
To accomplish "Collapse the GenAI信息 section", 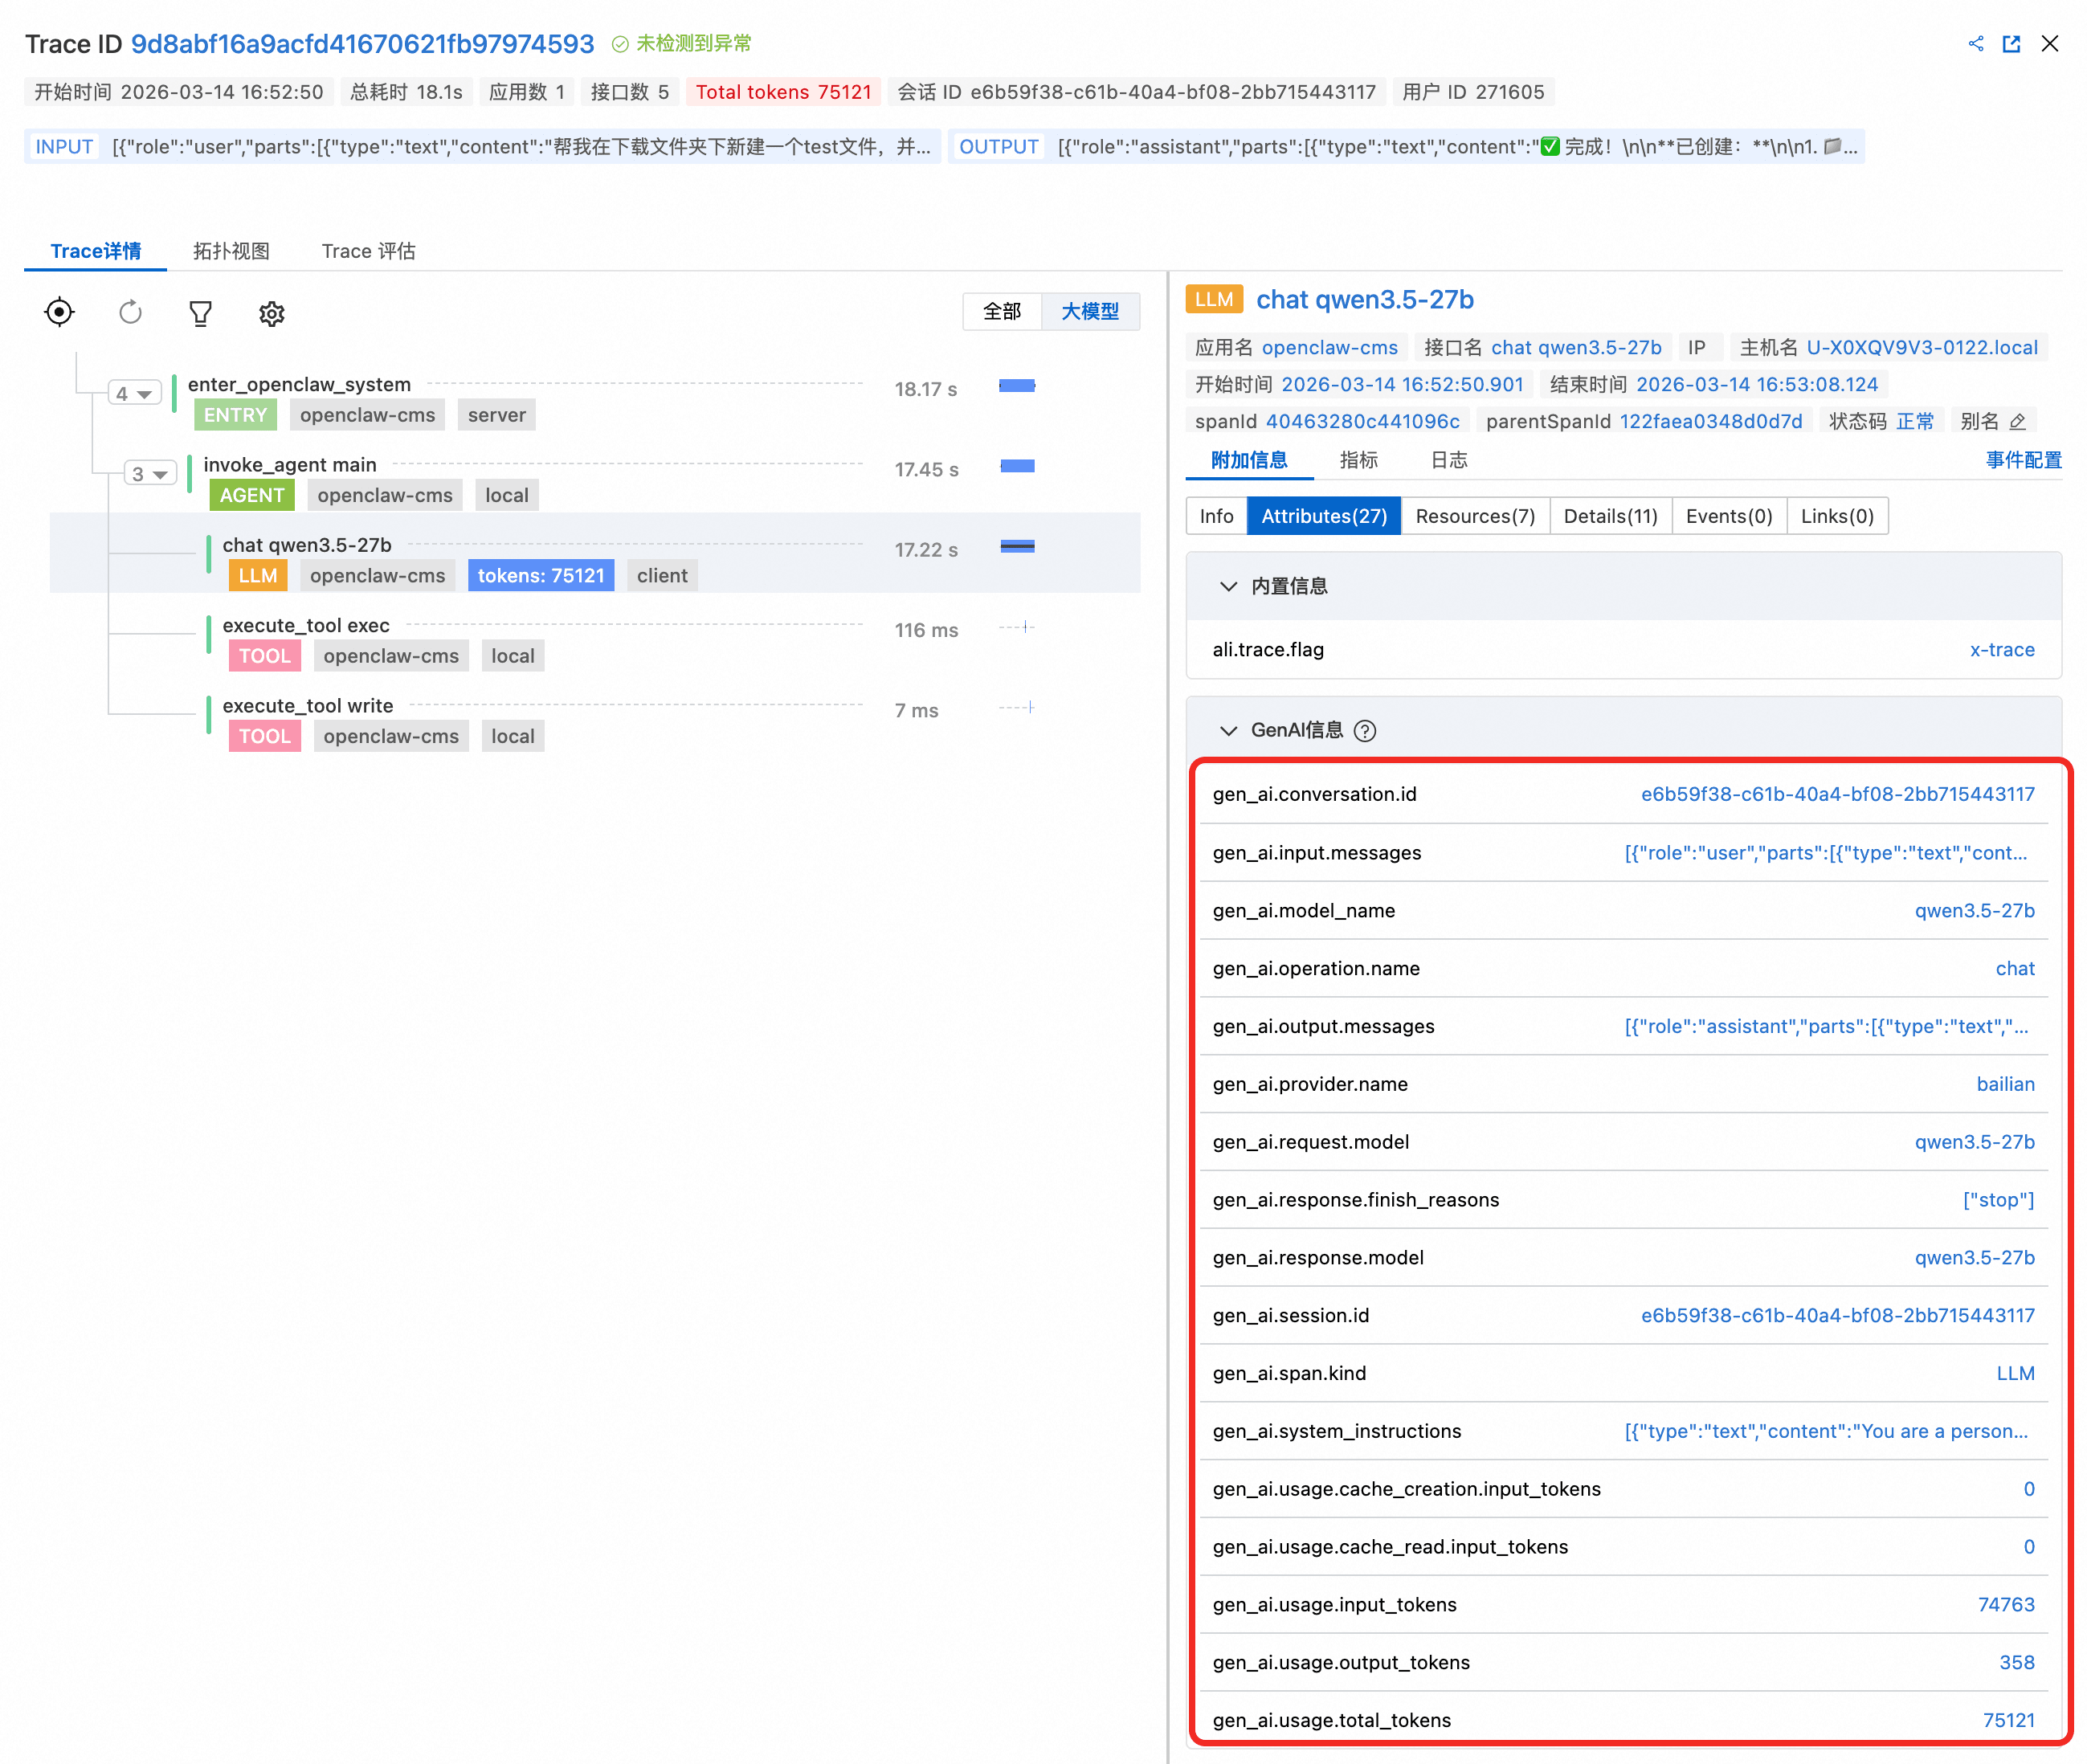I will pyautogui.click(x=1228, y=731).
